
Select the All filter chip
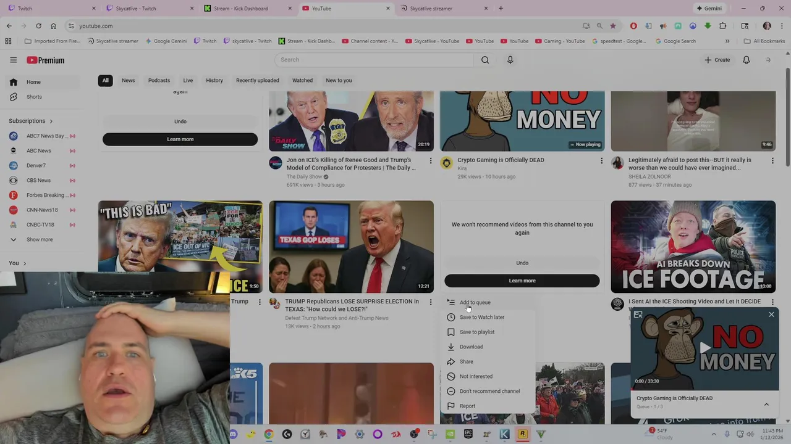click(x=105, y=80)
